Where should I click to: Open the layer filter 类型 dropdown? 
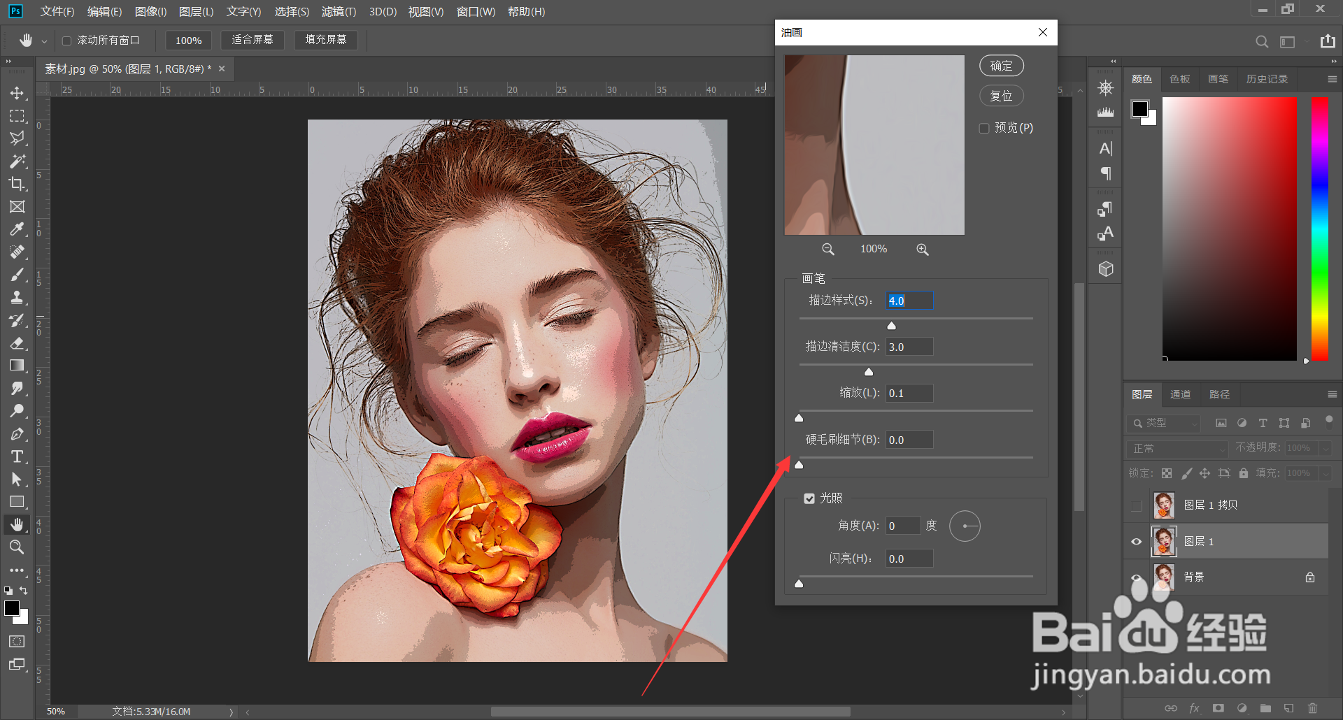tap(1163, 423)
